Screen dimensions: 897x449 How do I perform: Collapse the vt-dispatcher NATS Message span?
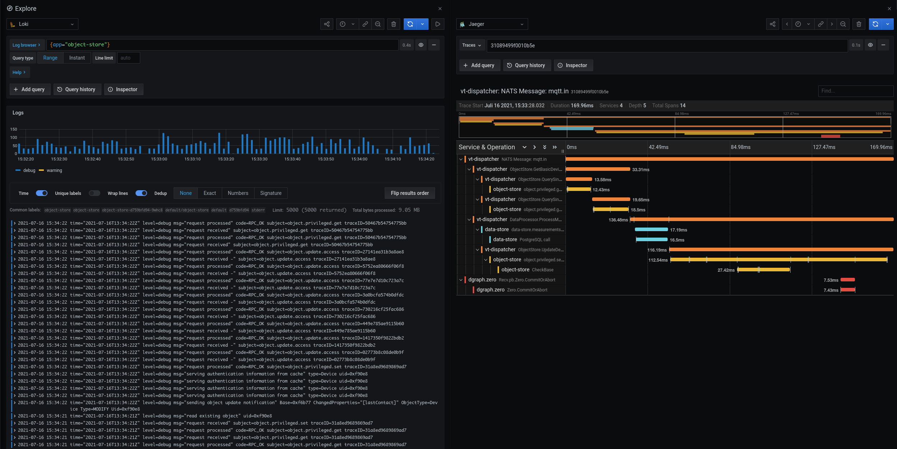coord(461,159)
